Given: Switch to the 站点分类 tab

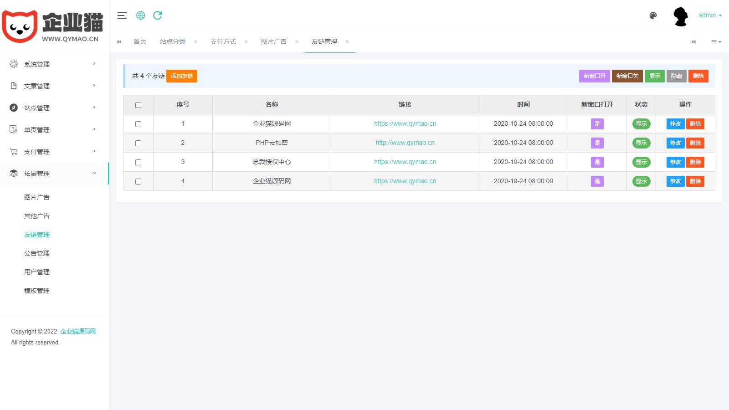Looking at the screenshot, I should (173, 41).
